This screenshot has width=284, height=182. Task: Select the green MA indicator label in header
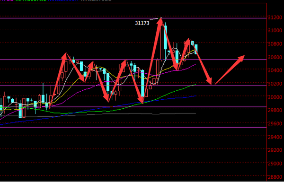31,0
